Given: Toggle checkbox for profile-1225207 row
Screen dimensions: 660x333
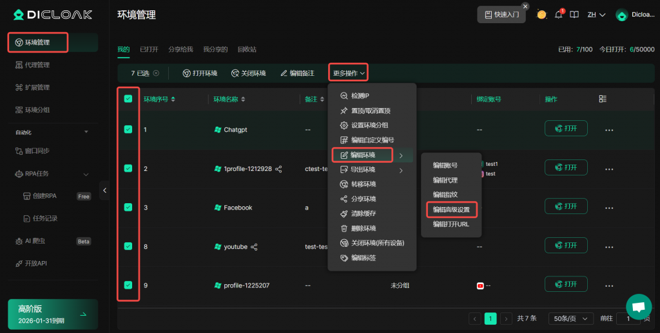Looking at the screenshot, I should click(128, 285).
